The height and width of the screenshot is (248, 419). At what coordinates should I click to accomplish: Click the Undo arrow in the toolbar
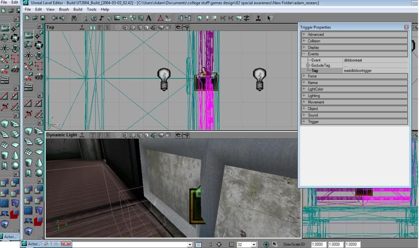[x=54, y=18]
